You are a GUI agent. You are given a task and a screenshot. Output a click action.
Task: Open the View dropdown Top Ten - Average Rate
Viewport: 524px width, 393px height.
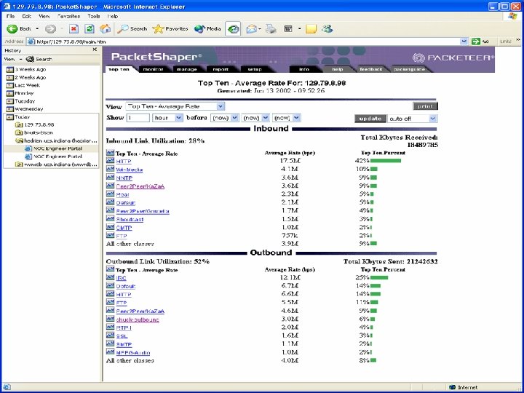point(175,106)
